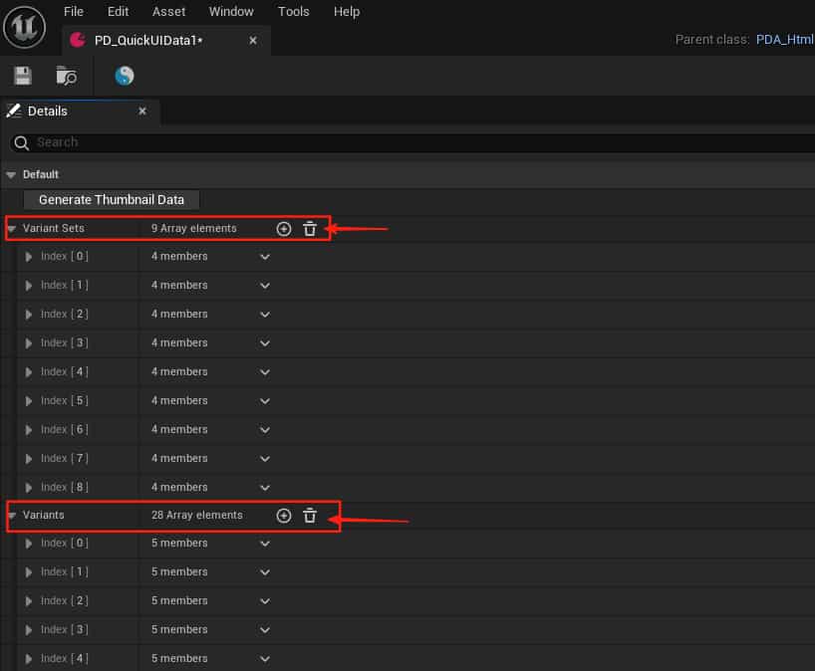Collapse the Default category
The image size is (815, 671).
[11, 175]
